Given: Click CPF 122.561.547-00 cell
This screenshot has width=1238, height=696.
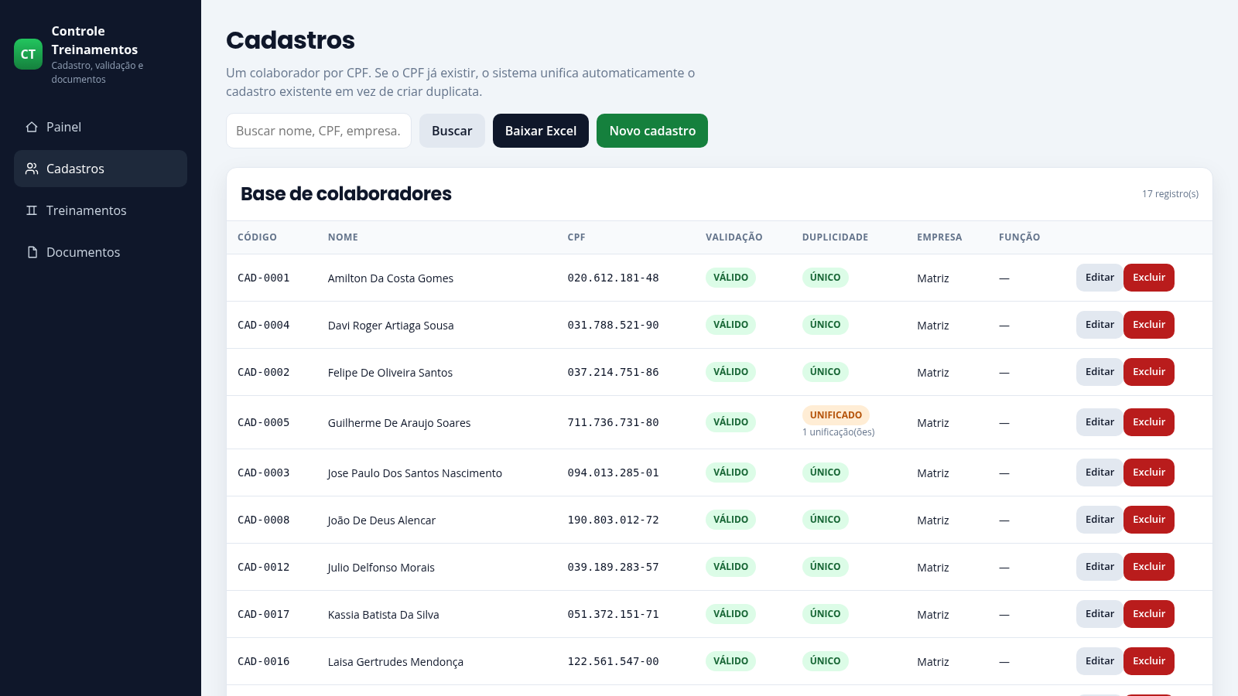Looking at the screenshot, I should (x=613, y=661).
